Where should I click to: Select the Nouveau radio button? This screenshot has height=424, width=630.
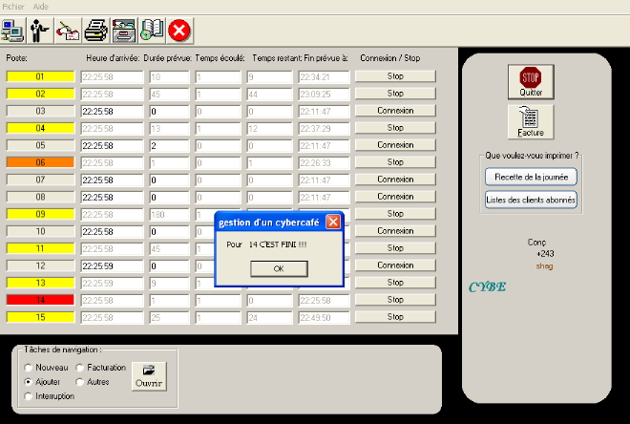pyautogui.click(x=30, y=368)
